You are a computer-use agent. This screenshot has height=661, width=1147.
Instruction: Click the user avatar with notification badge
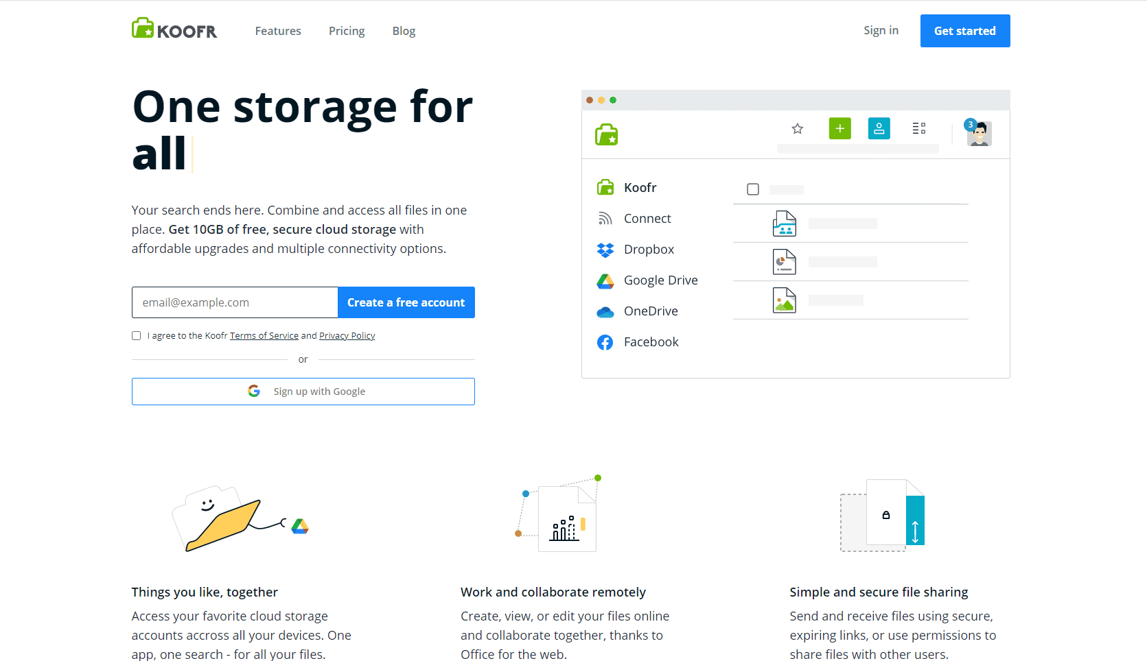tap(979, 132)
